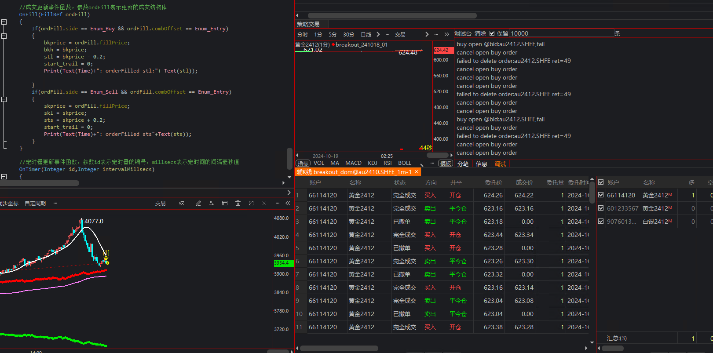Viewport: 713px width, 353px height.
Task: Click the 自定周期 custom period button
Action: (x=35, y=203)
